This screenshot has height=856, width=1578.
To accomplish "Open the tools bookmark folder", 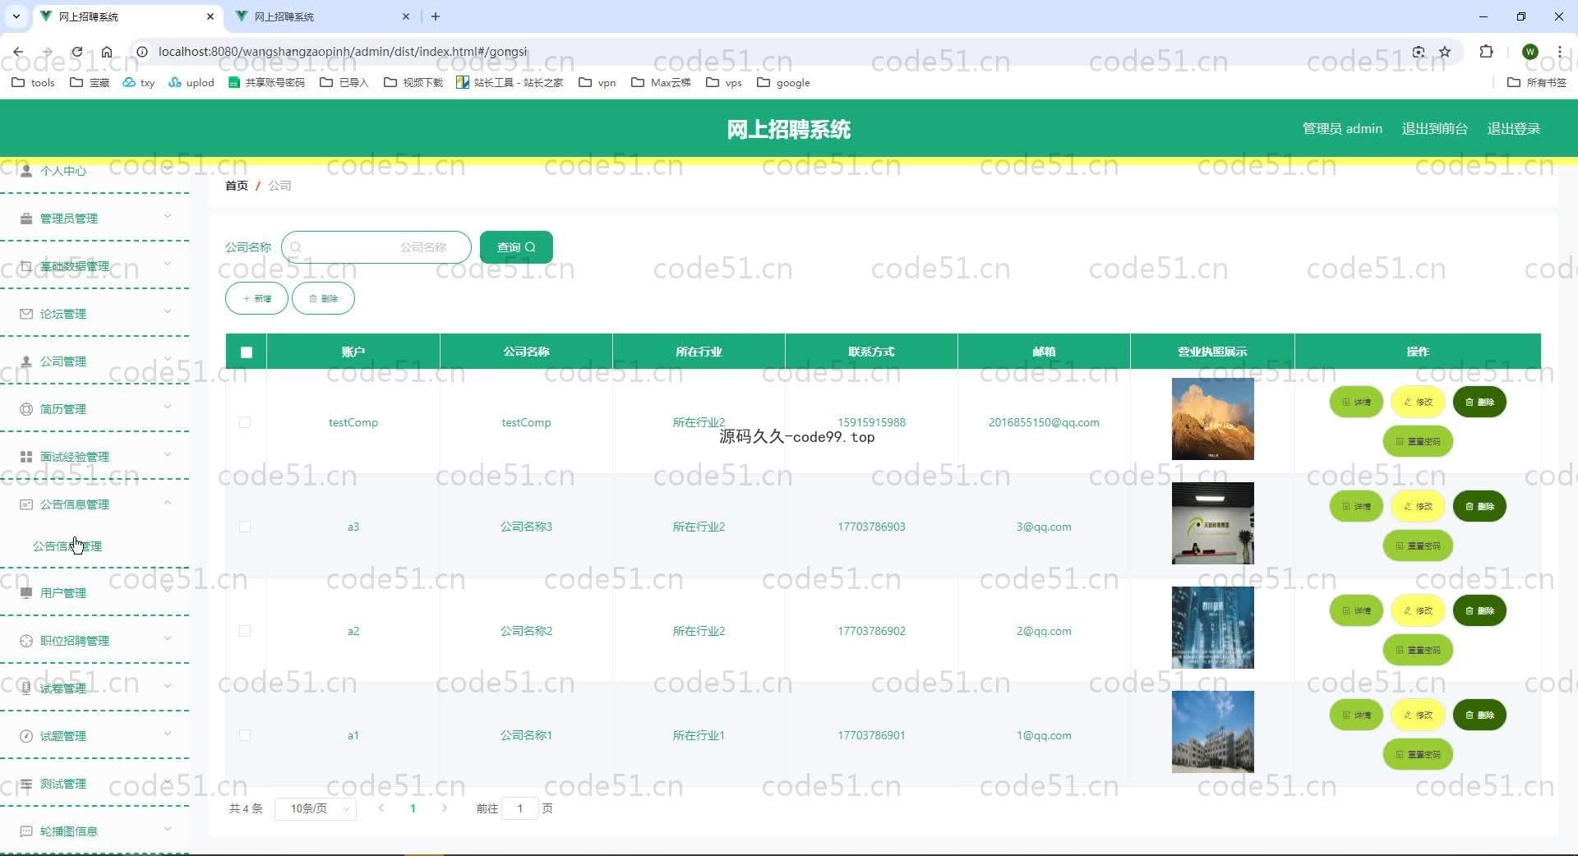I will (x=33, y=82).
